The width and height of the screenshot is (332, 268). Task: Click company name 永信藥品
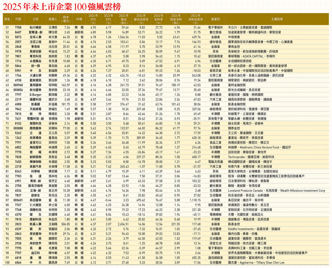35,61
